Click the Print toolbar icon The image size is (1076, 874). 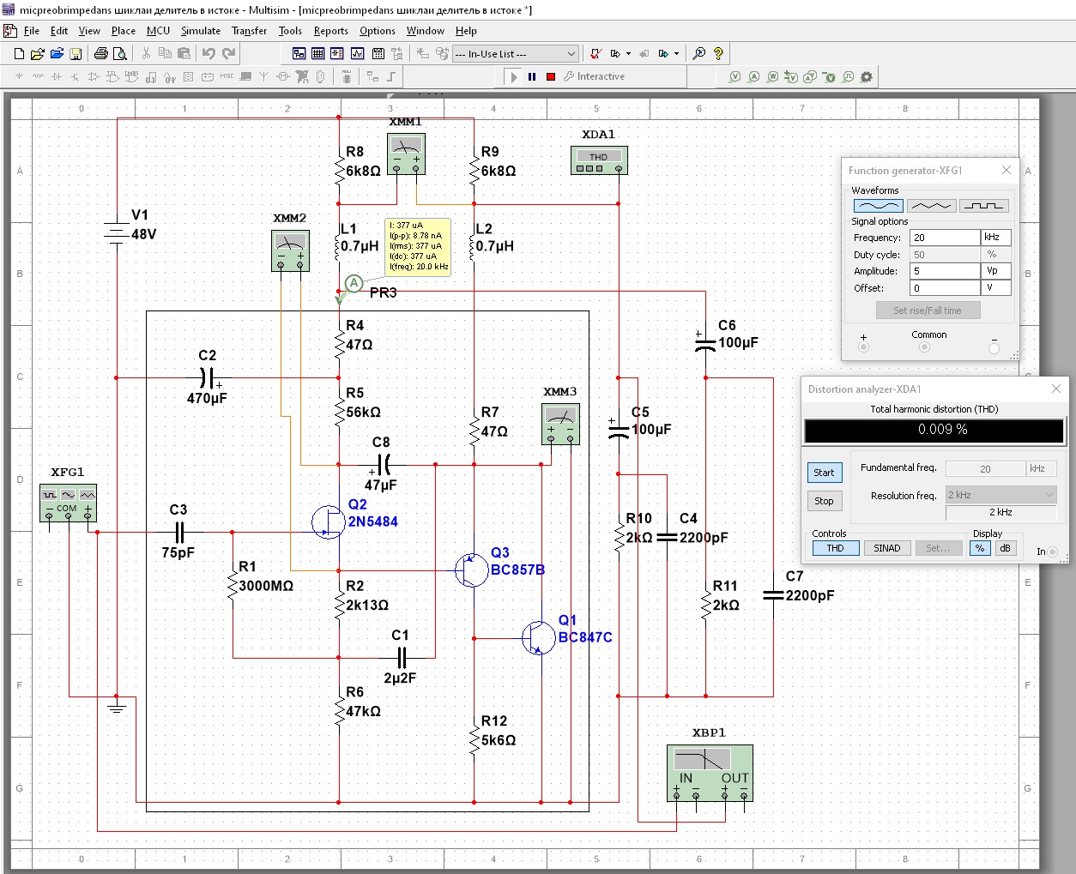click(x=100, y=53)
